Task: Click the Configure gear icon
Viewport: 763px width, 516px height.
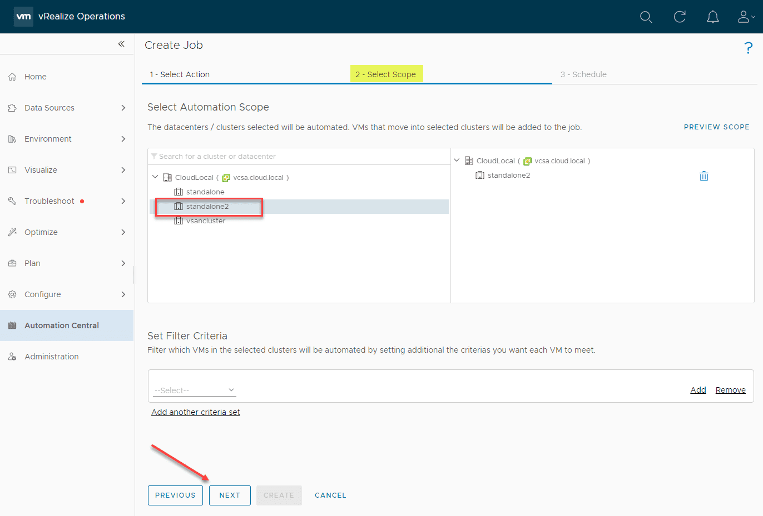Action: click(x=12, y=294)
